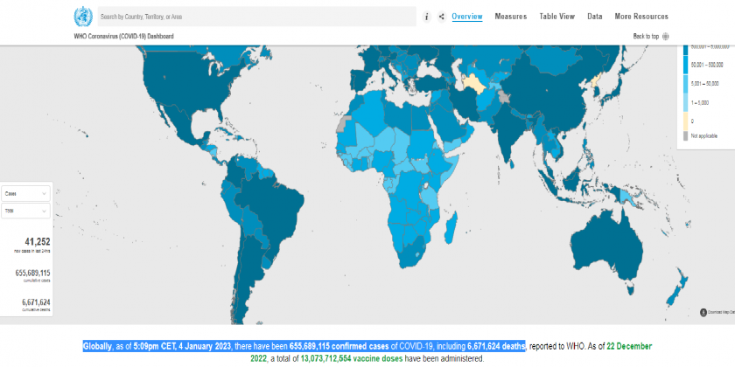Click the 5,001 – 50,000 legend swatch

[x=685, y=84]
